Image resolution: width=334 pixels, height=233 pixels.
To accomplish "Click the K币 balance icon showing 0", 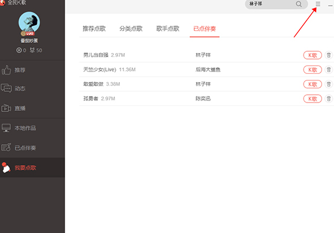I will [19, 50].
